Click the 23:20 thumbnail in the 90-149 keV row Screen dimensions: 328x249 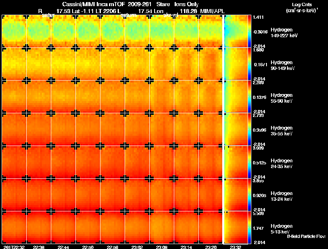coord(211,64)
